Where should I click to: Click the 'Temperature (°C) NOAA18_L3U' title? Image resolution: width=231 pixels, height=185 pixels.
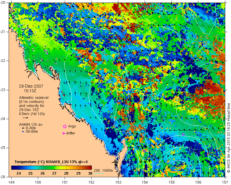(x=42, y=162)
